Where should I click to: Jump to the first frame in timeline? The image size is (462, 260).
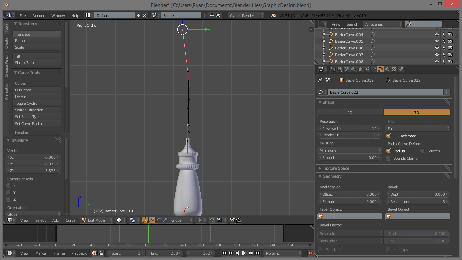224,253
